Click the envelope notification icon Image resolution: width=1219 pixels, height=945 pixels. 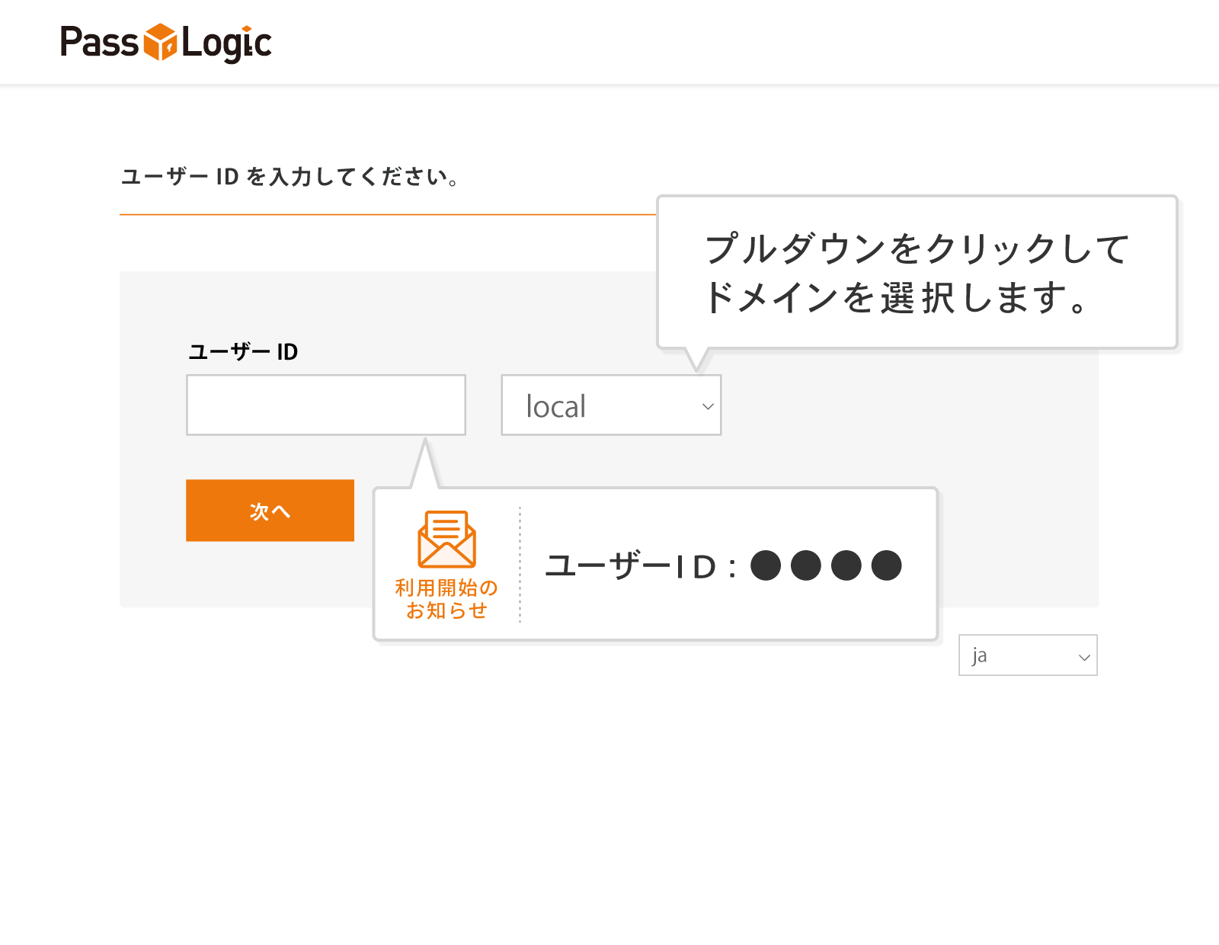tap(447, 539)
